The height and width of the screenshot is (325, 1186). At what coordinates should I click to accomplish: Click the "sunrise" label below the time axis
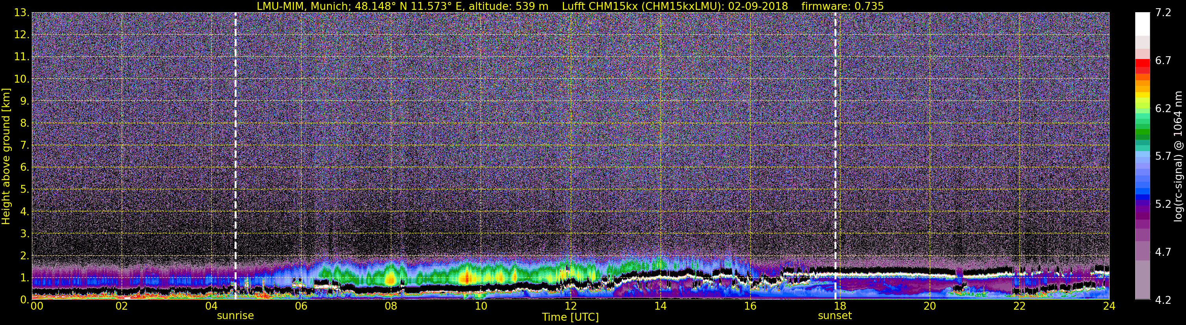click(235, 316)
